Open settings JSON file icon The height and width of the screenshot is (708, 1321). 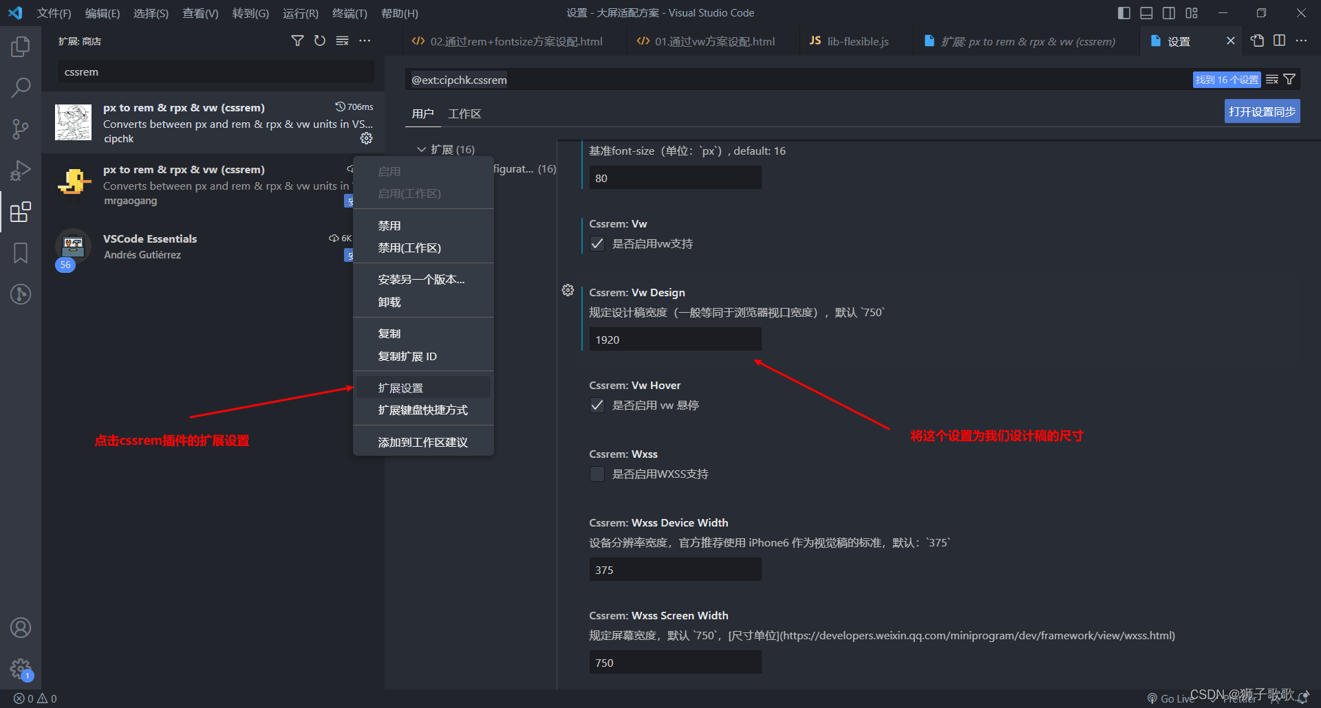coord(1257,41)
